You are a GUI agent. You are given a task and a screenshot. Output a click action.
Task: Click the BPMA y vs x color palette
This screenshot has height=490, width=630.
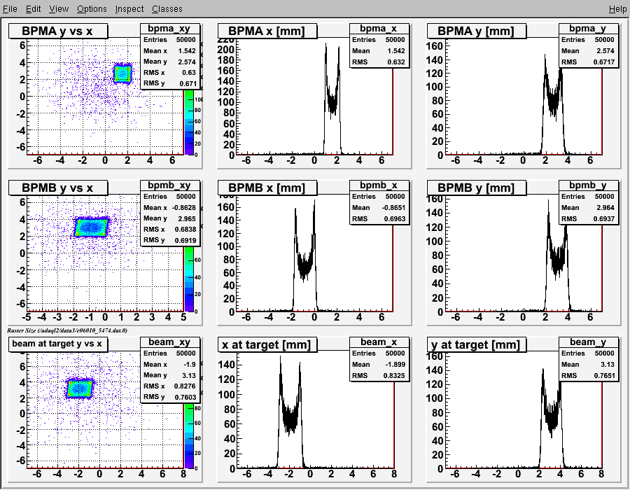coord(188,122)
